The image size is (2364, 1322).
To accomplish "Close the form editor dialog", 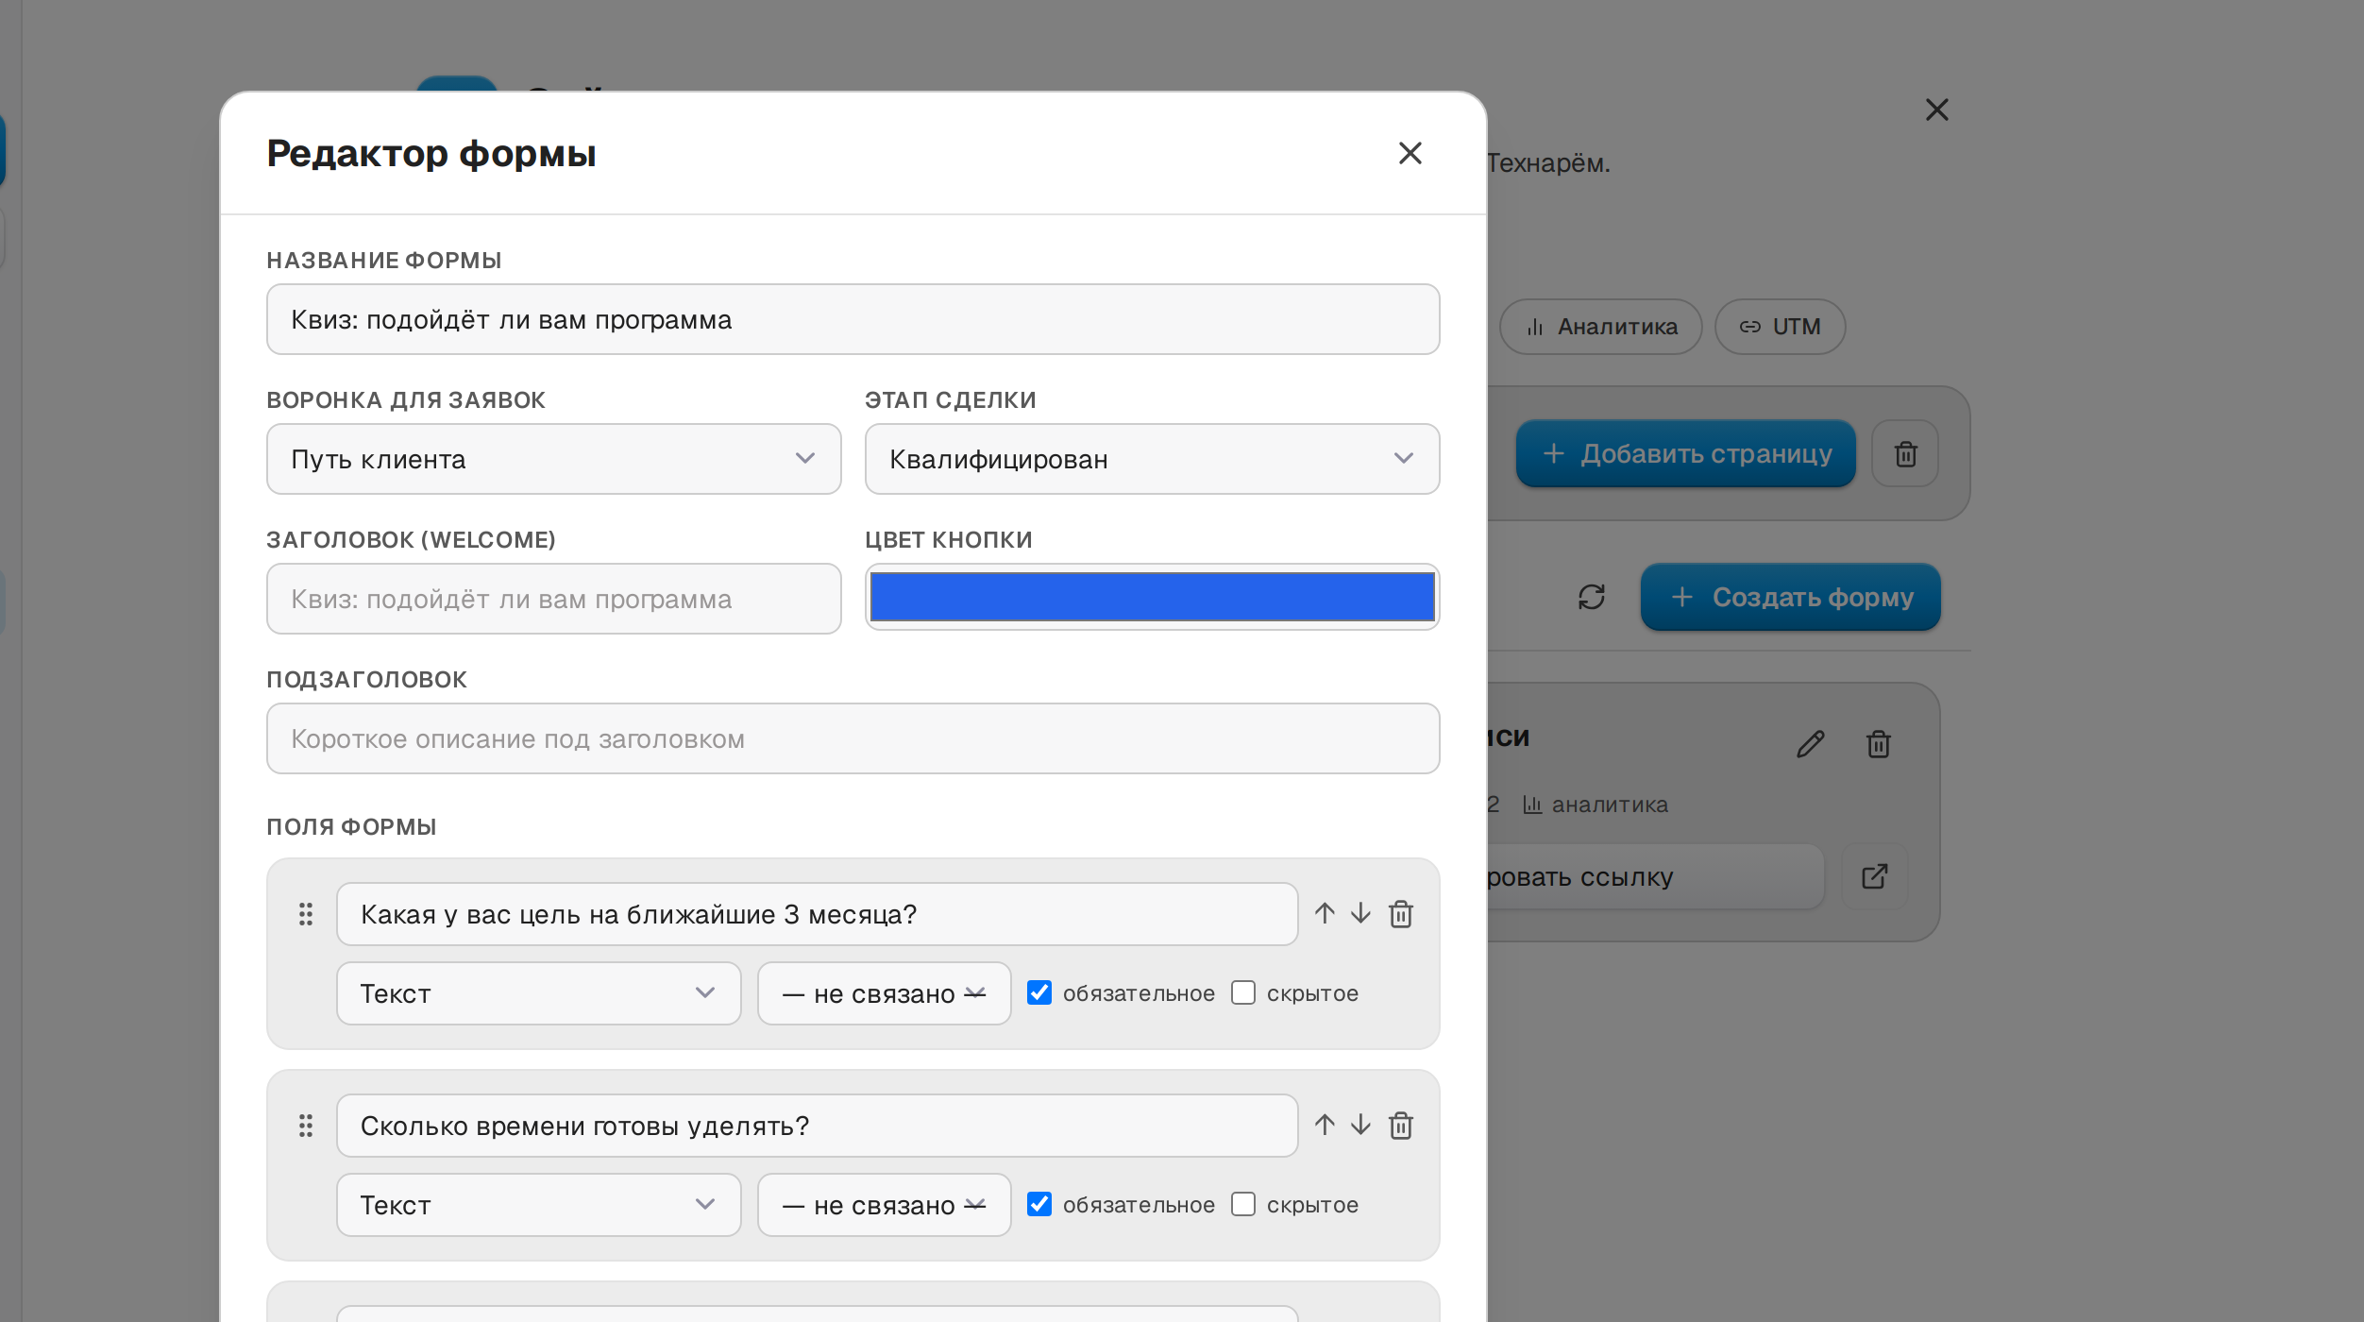I will 1410,153.
